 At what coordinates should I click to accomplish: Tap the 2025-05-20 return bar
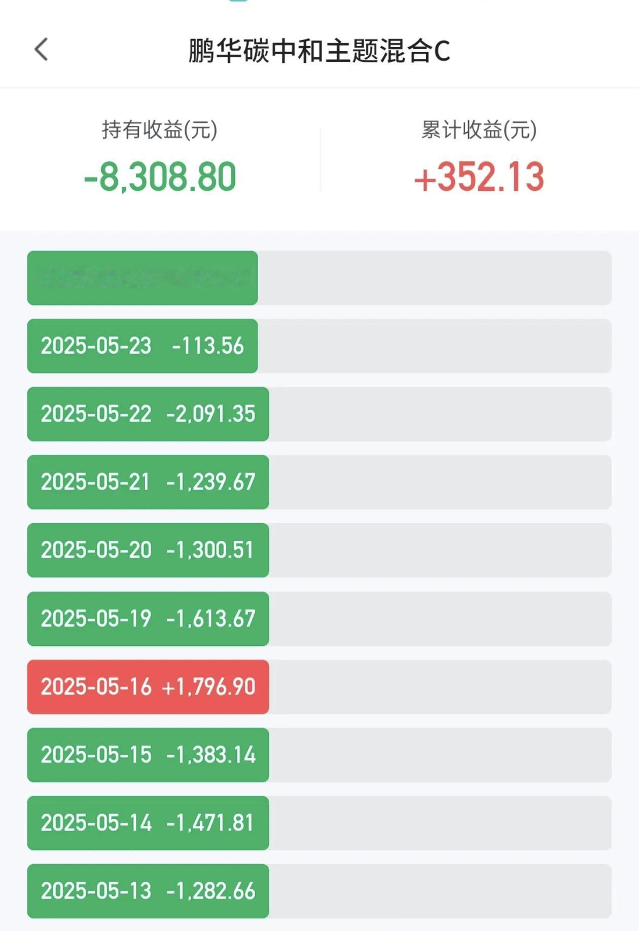(x=148, y=550)
